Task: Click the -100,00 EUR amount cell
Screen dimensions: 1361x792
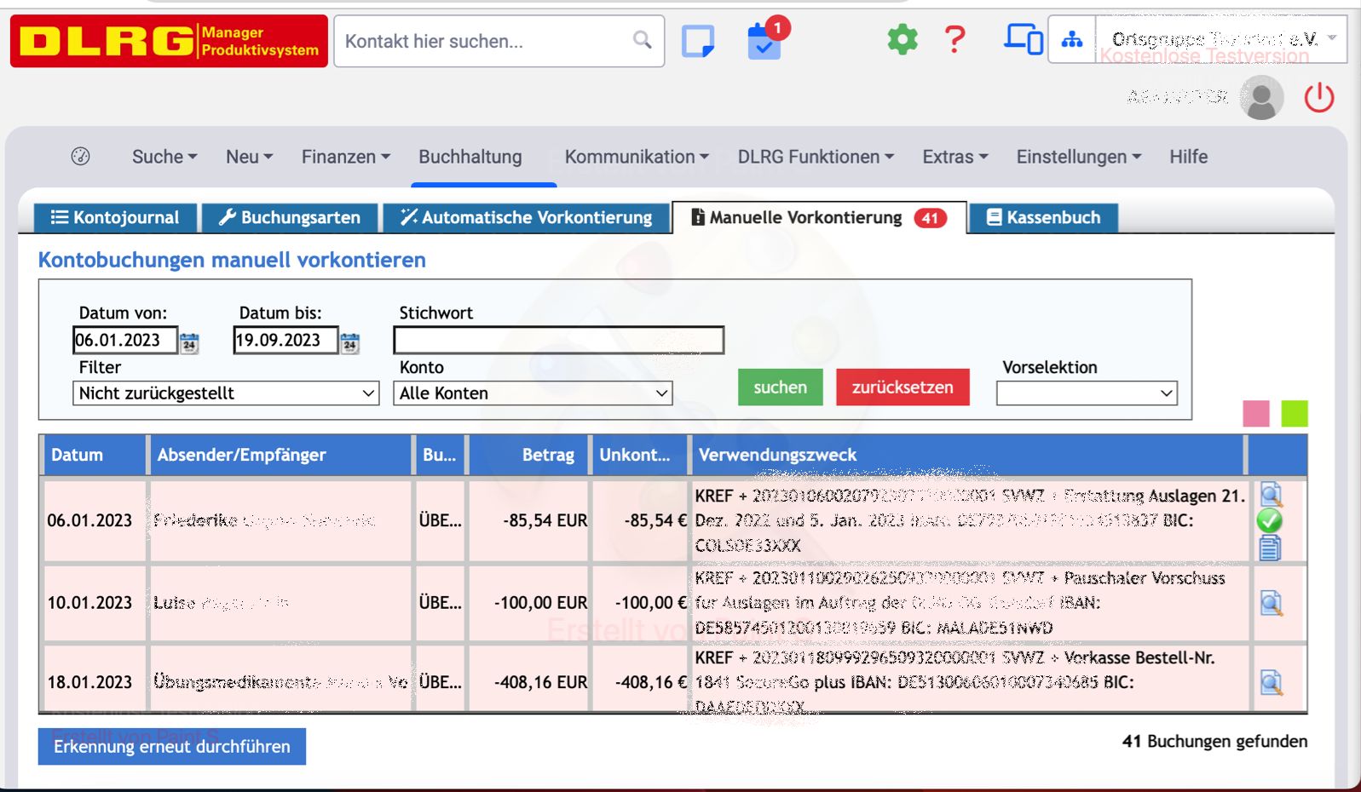Action: coord(528,603)
